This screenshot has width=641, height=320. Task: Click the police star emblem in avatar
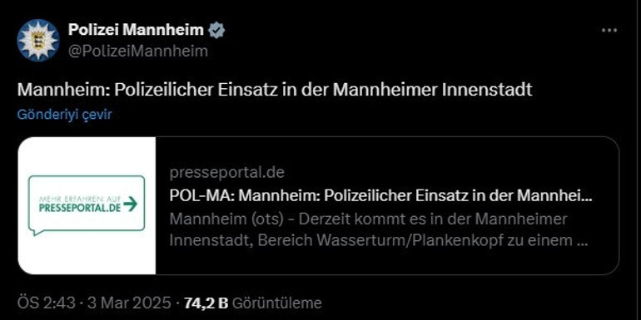tap(38, 40)
